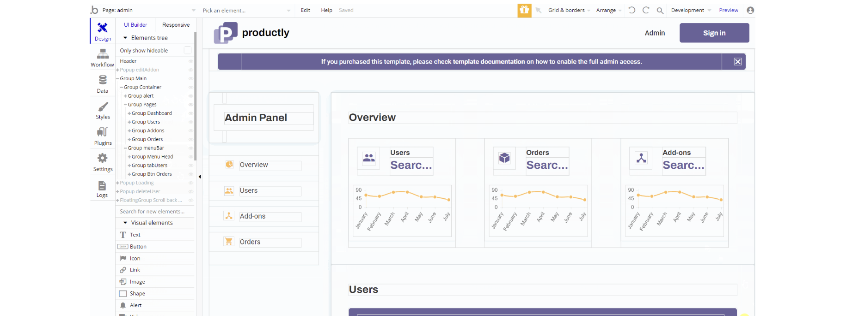Open the Development version dropdown

[x=691, y=10]
